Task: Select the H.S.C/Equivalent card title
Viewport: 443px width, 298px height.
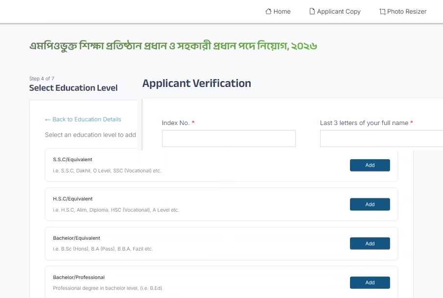Action: [x=72, y=199]
